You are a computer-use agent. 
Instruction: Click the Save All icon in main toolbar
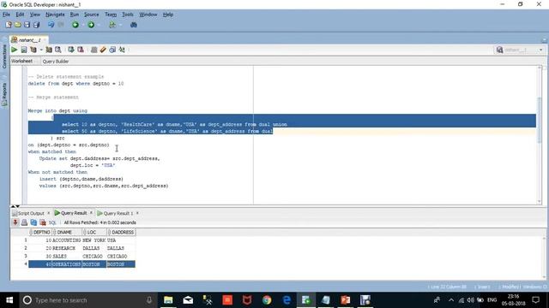coord(36,25)
